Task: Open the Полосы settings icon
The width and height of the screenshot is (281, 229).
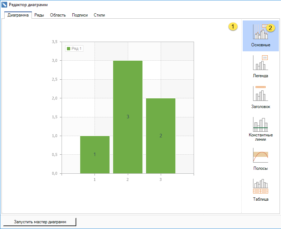Action: click(261, 159)
